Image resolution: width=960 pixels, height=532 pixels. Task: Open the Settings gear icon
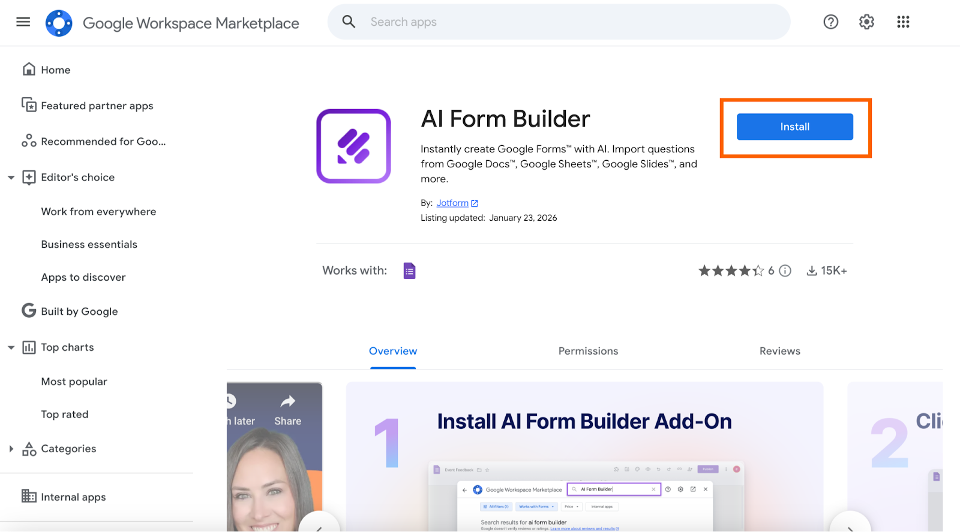click(x=866, y=22)
